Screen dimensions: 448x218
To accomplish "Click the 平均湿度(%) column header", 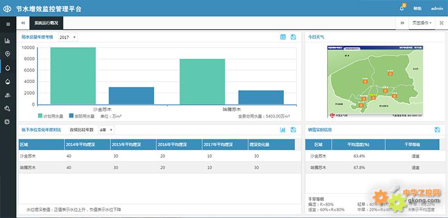I will pos(358,145).
